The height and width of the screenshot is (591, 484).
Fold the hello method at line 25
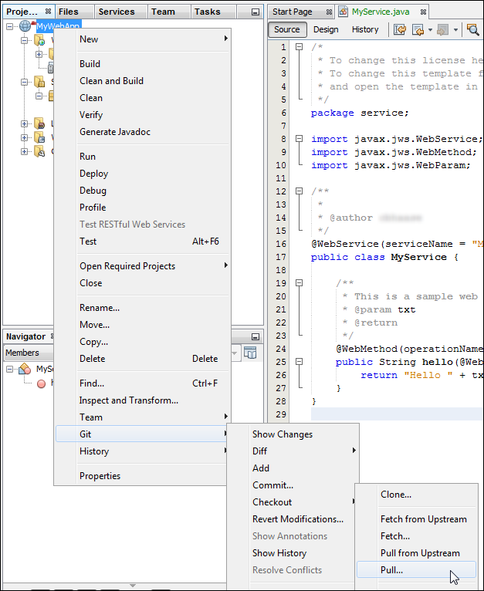(300, 361)
